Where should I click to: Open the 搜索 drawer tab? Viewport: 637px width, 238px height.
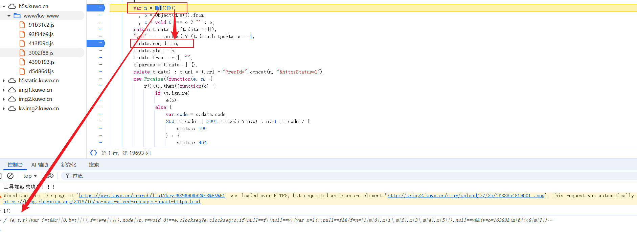coord(94,165)
